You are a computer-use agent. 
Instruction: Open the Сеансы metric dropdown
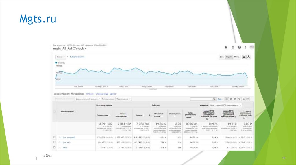[61, 57]
